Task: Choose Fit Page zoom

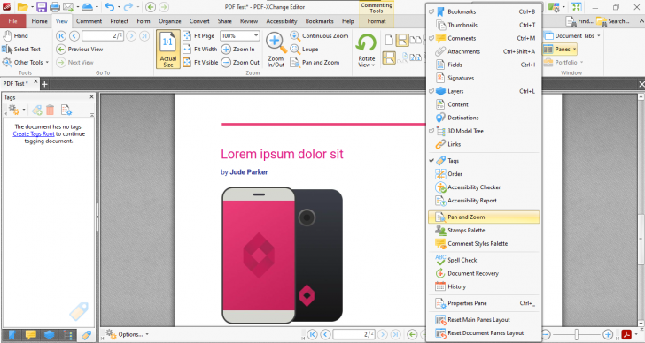Action: click(199, 35)
